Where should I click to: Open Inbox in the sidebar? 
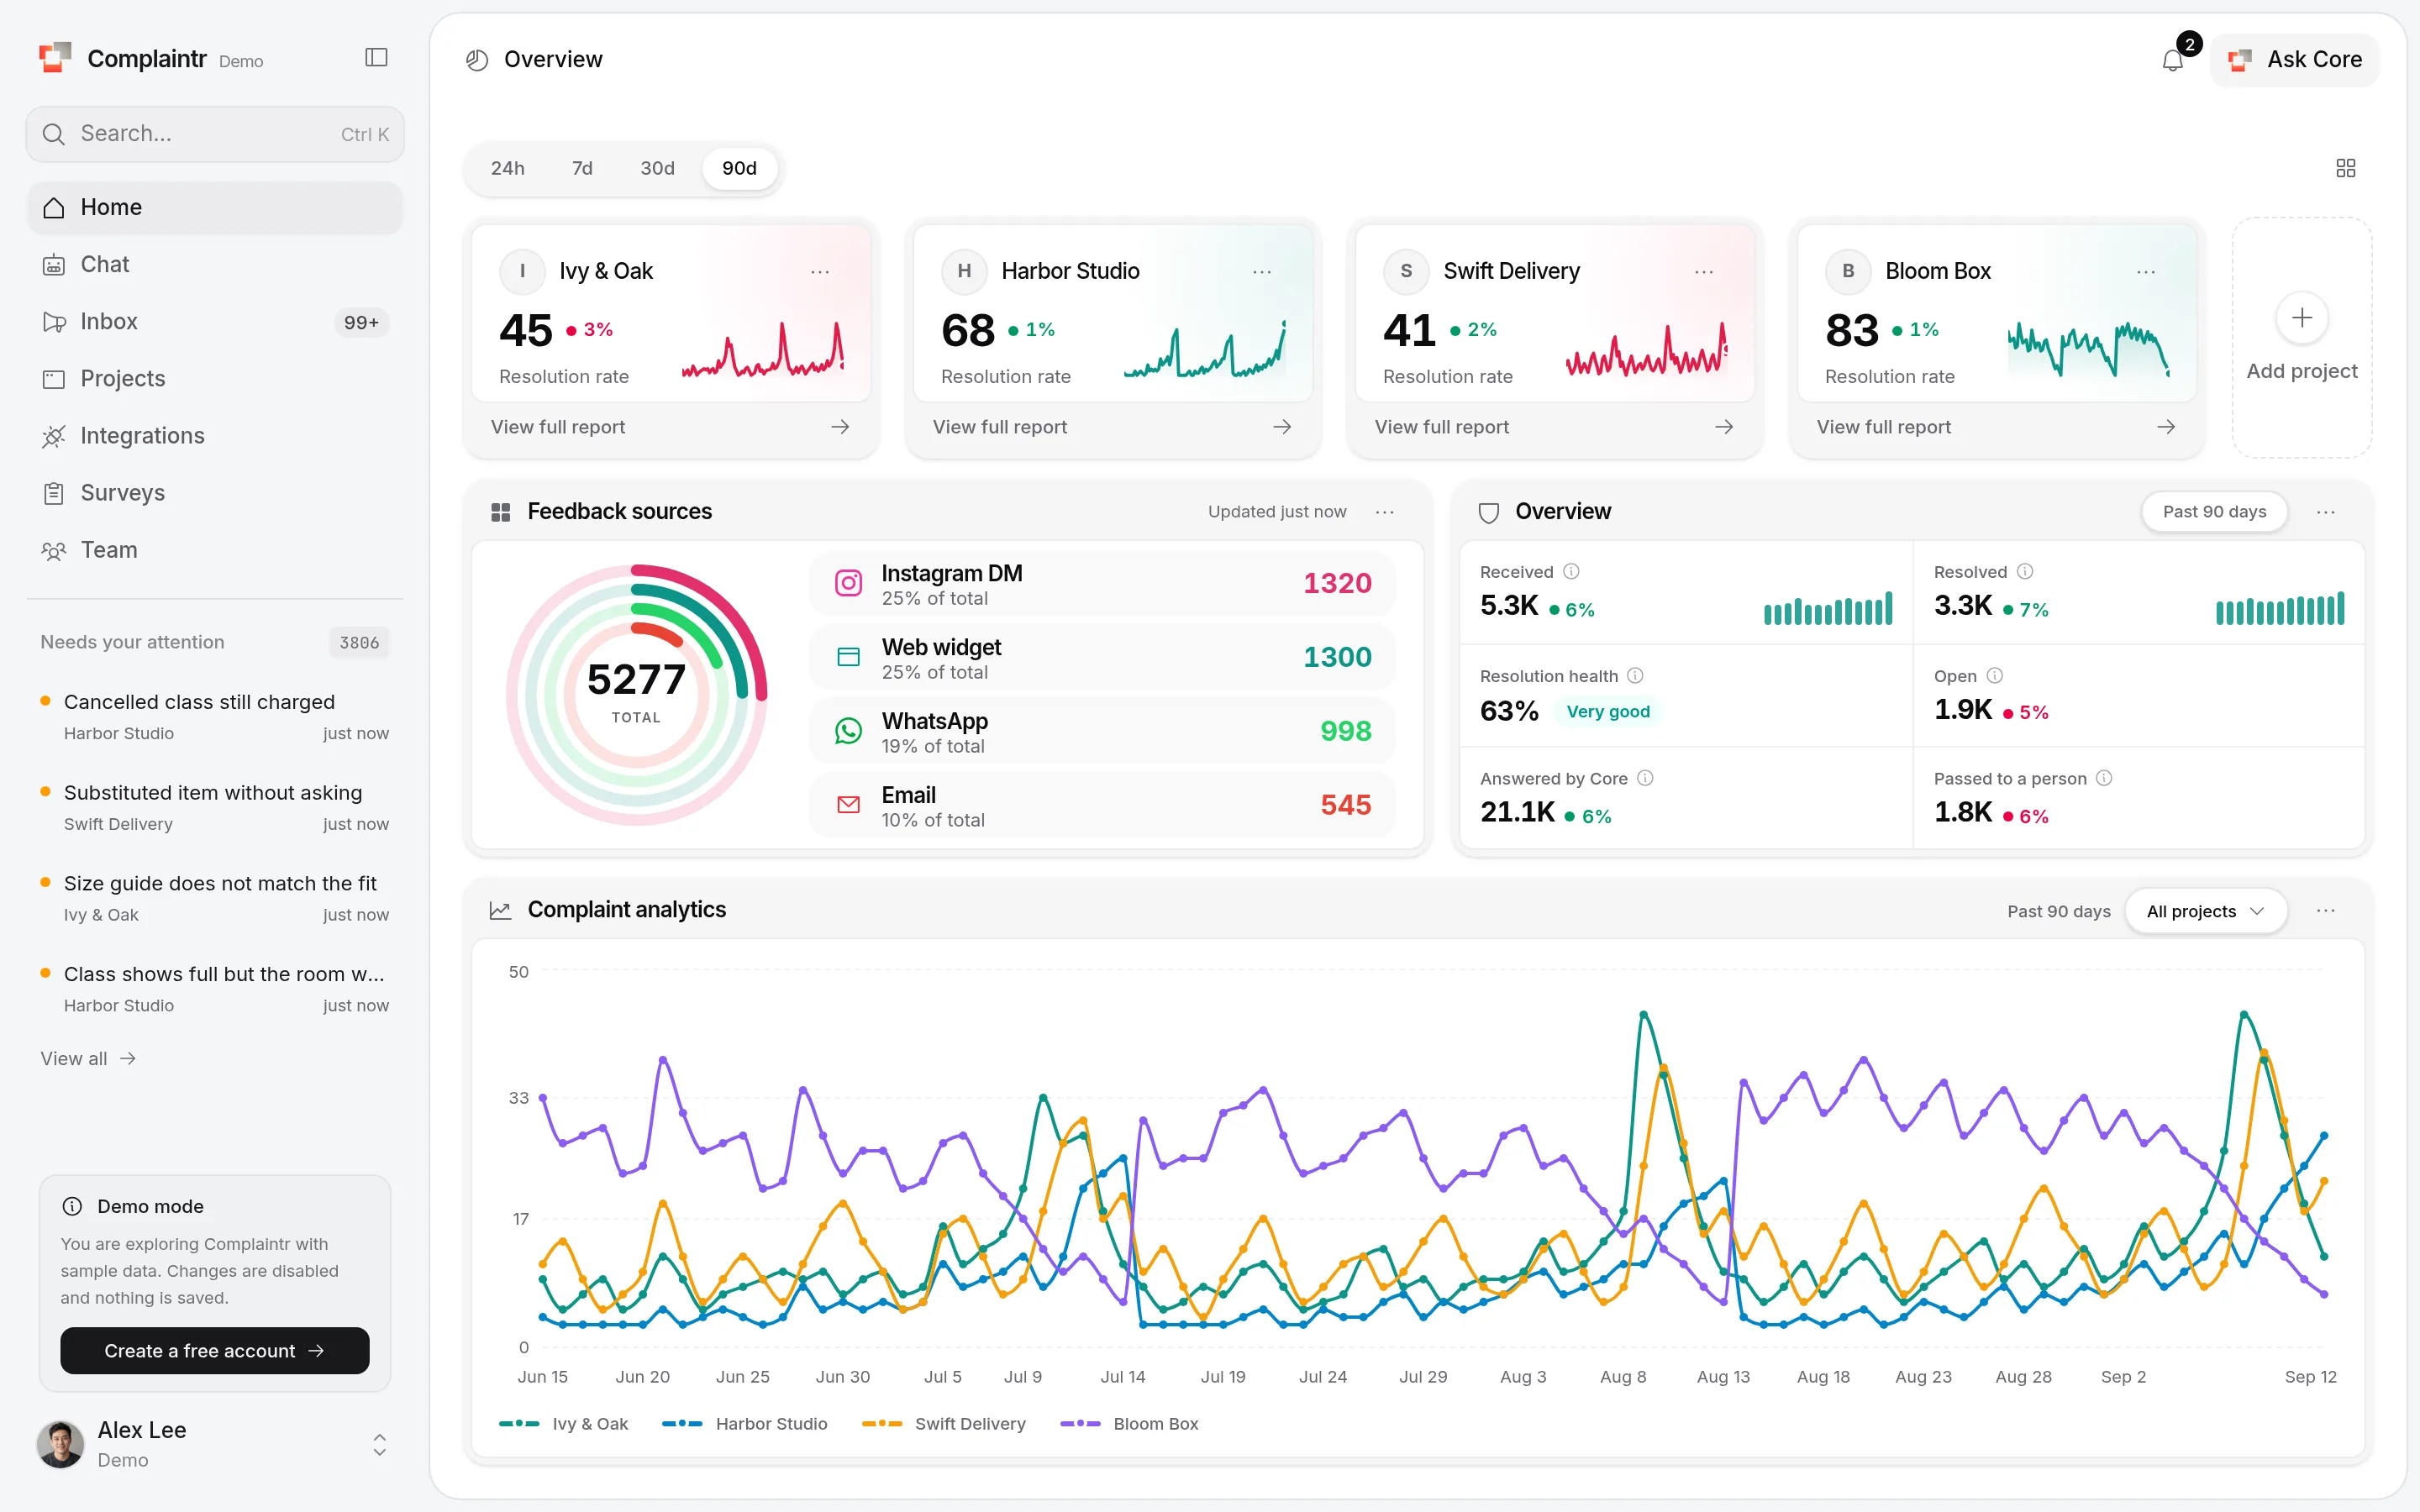pos(215,322)
